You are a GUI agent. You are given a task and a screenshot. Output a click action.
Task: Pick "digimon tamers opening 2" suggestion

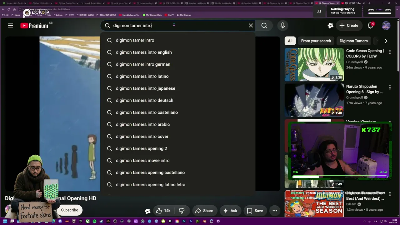[x=178, y=148]
